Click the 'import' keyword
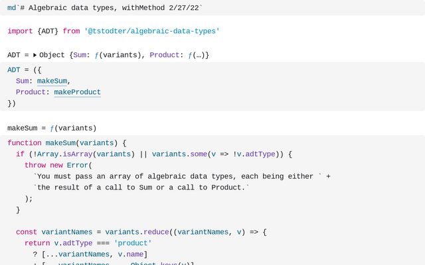 coord(20,31)
